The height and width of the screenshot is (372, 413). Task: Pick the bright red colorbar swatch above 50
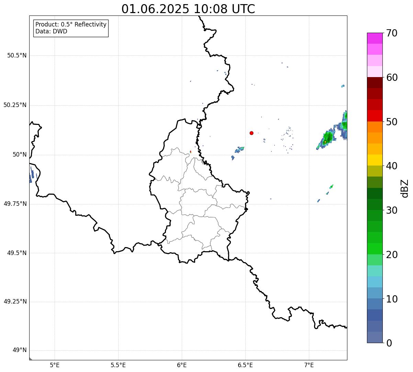(x=375, y=116)
